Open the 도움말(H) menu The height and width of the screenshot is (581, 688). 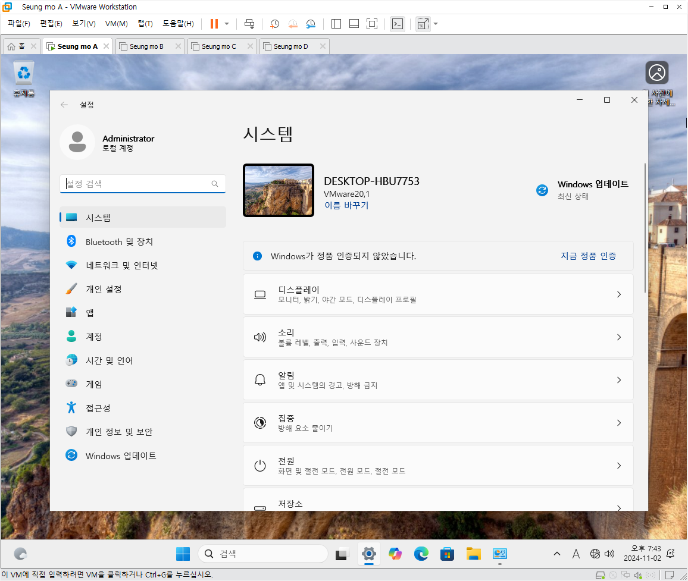click(178, 24)
